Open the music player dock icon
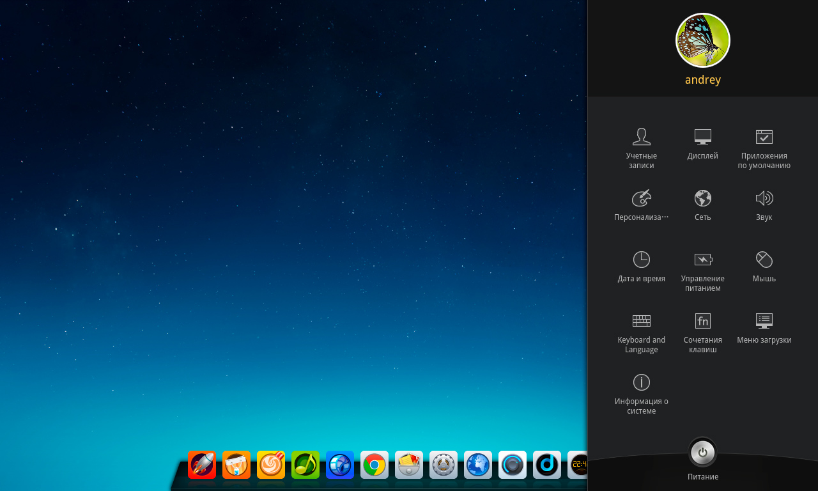Viewport: 818px width, 491px height. (x=305, y=465)
